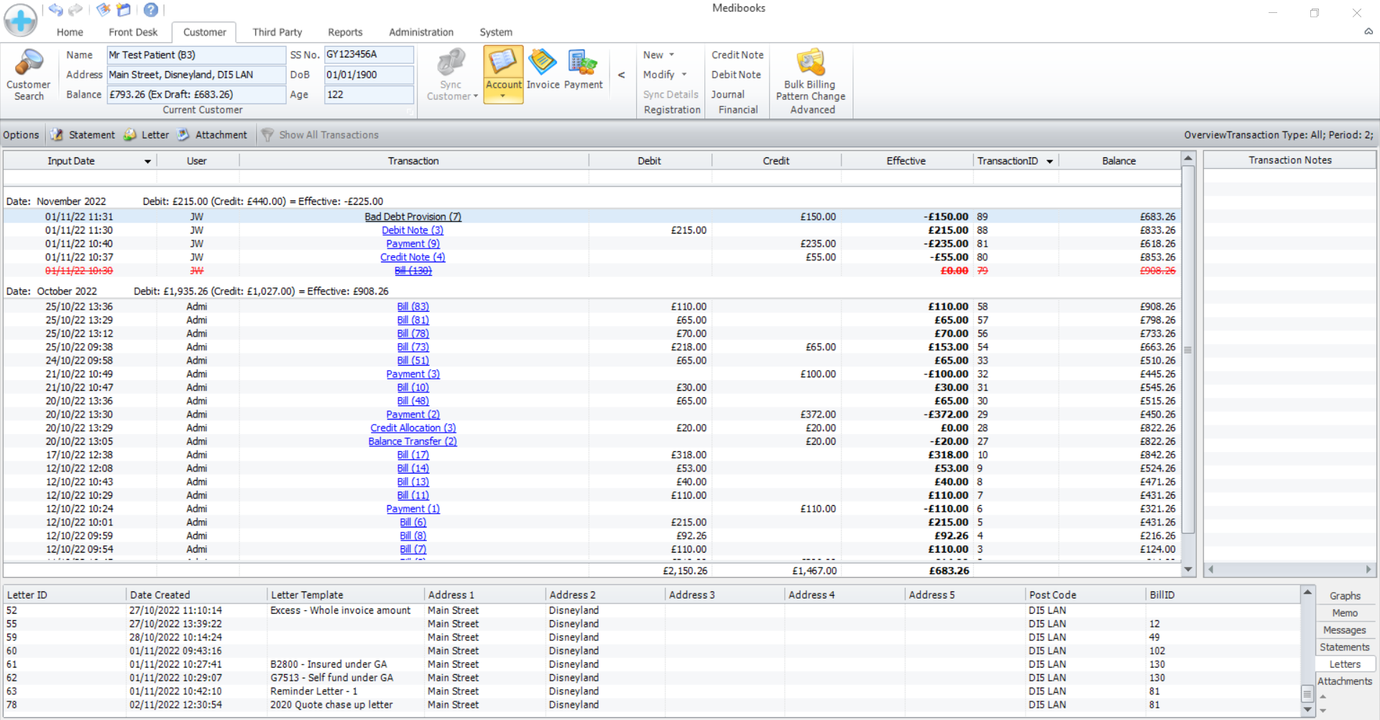
Task: Toggle the Show All Transactions filter
Action: point(320,135)
